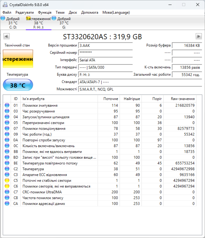The width and height of the screenshot is (205, 238).
Task: Click status orb of attribute 05 reallocated sectors
Action: pos(7,123)
